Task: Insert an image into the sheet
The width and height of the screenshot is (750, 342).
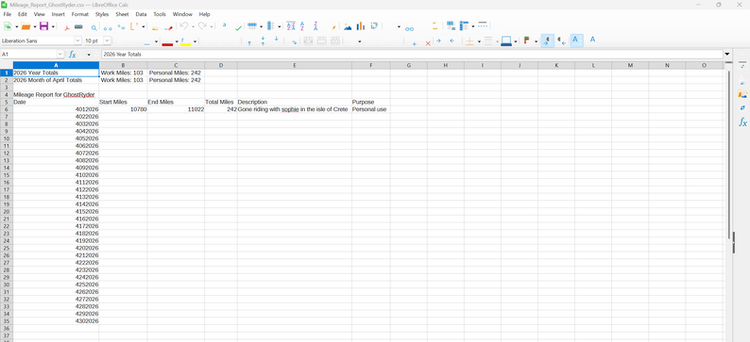Action: click(x=348, y=26)
